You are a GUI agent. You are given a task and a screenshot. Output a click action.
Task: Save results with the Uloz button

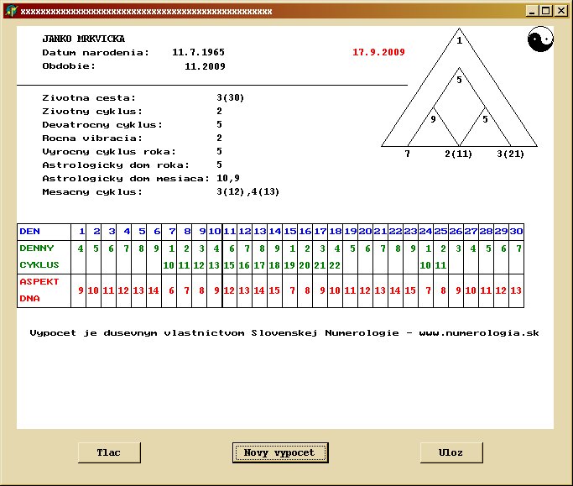[x=451, y=452]
